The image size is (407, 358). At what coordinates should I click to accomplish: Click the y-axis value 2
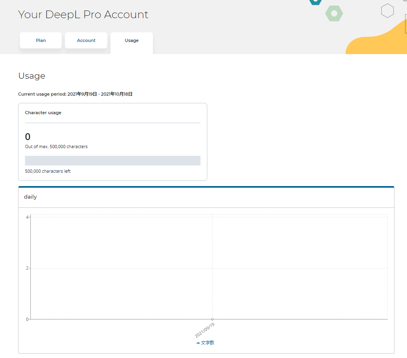click(27, 268)
